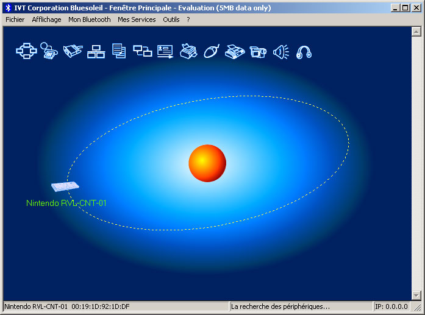Select the Nintendo RVL-CNT-01 device icon

[x=65, y=186]
